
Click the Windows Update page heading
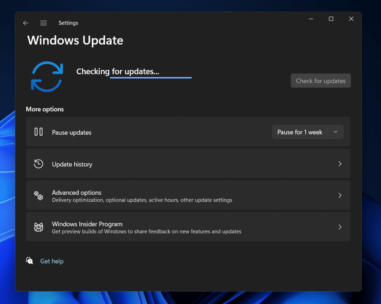click(75, 40)
